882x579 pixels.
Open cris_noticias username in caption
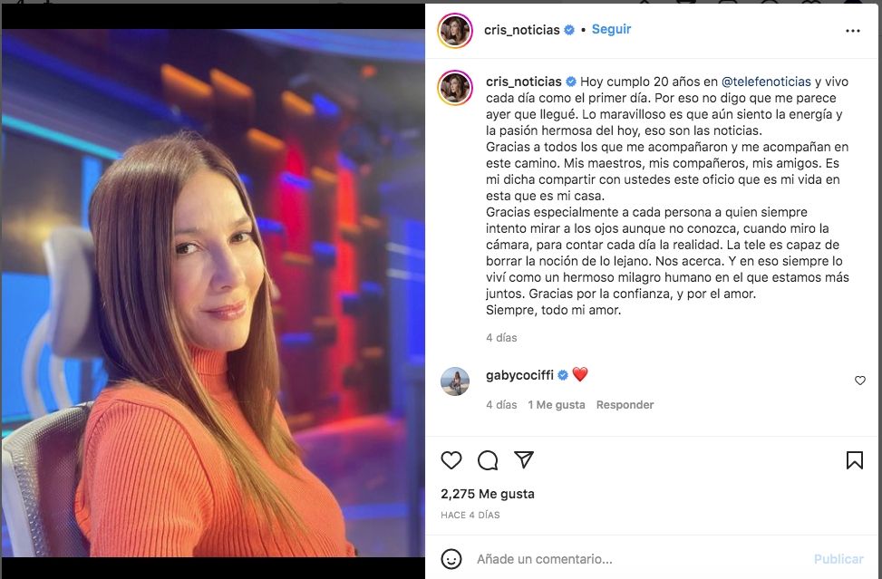524,82
